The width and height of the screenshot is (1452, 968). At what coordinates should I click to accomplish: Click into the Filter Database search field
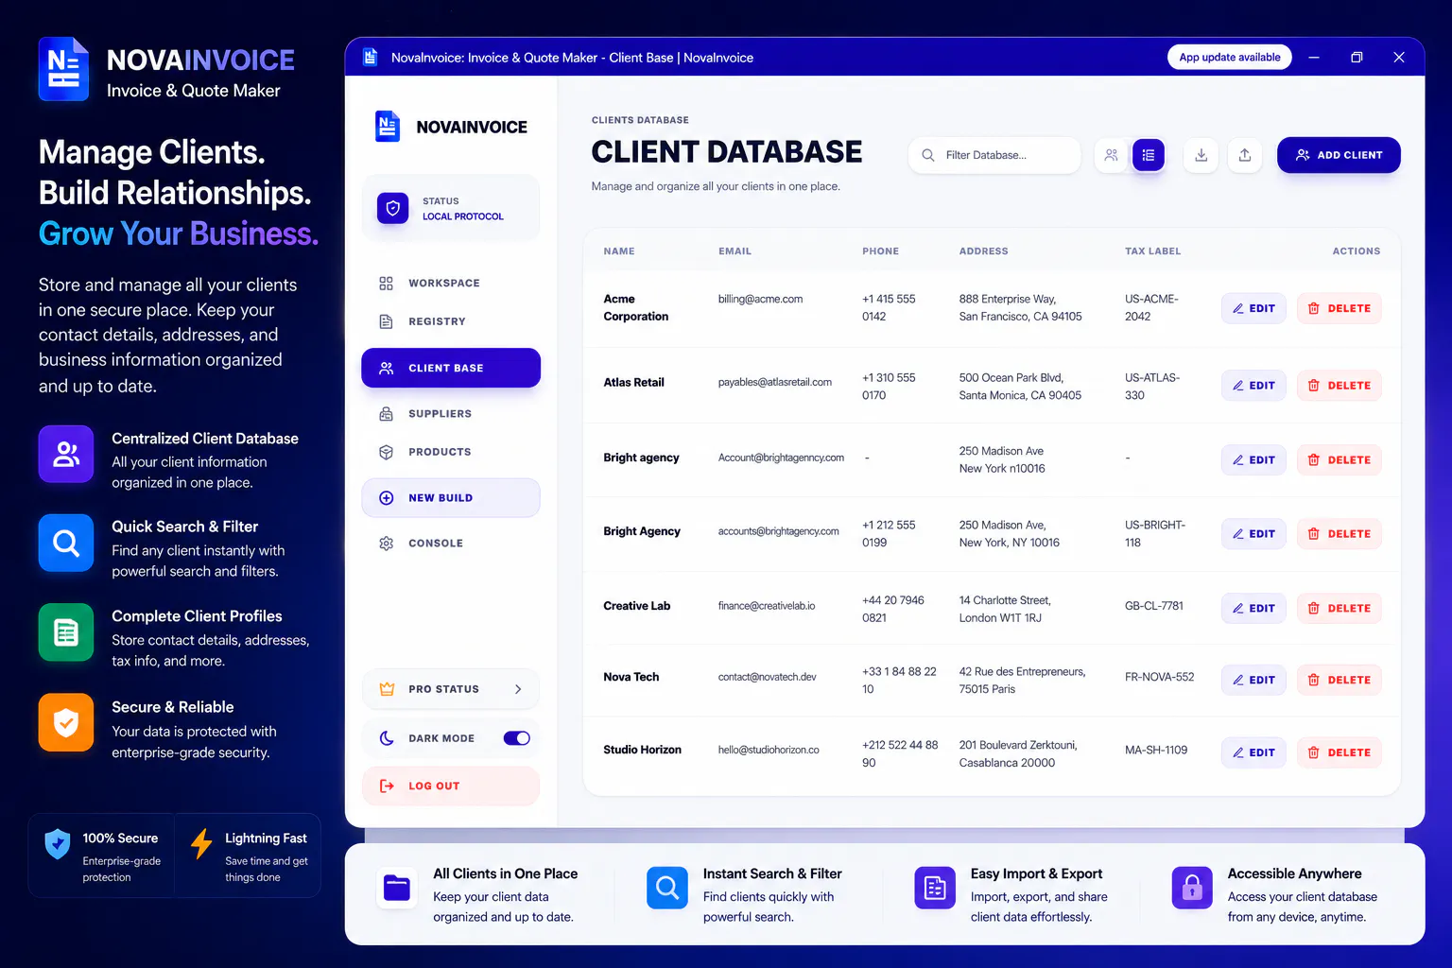[x=994, y=155]
